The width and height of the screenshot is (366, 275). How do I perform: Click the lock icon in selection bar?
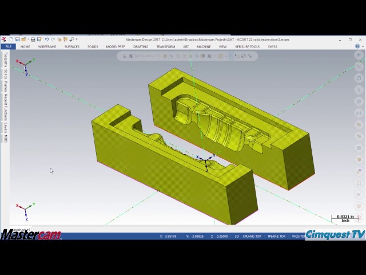coord(125,56)
